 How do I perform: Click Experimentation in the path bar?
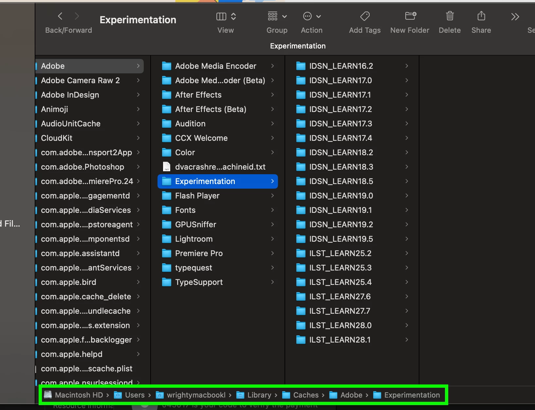[406, 395]
